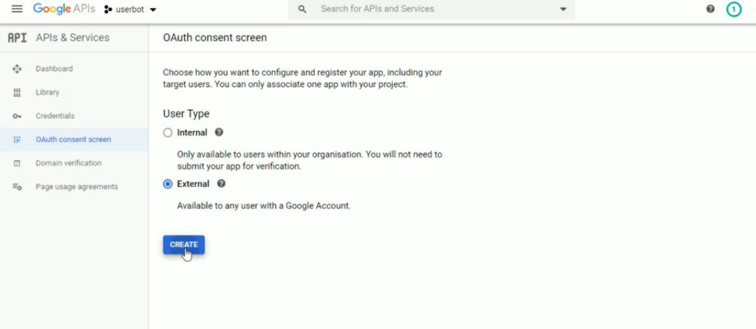Open the hamburger navigation menu

pyautogui.click(x=17, y=9)
